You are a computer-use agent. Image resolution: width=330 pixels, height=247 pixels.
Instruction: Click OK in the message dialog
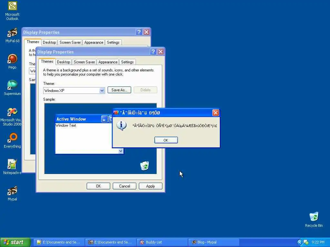click(166, 140)
